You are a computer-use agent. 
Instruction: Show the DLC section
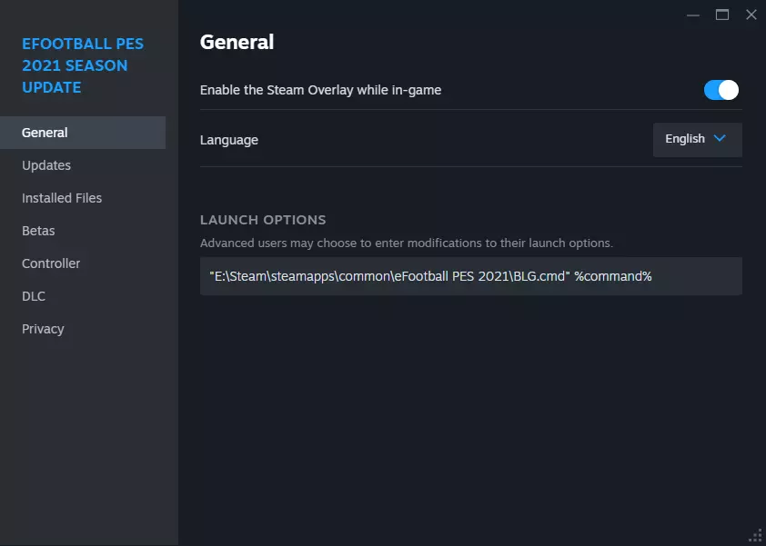point(34,296)
